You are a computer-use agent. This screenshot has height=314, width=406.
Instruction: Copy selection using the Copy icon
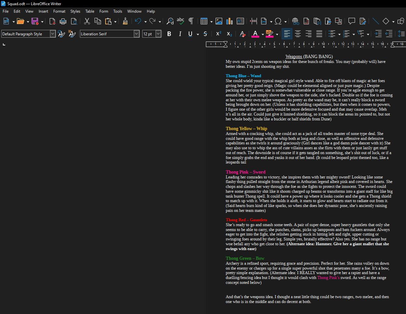coord(97,21)
